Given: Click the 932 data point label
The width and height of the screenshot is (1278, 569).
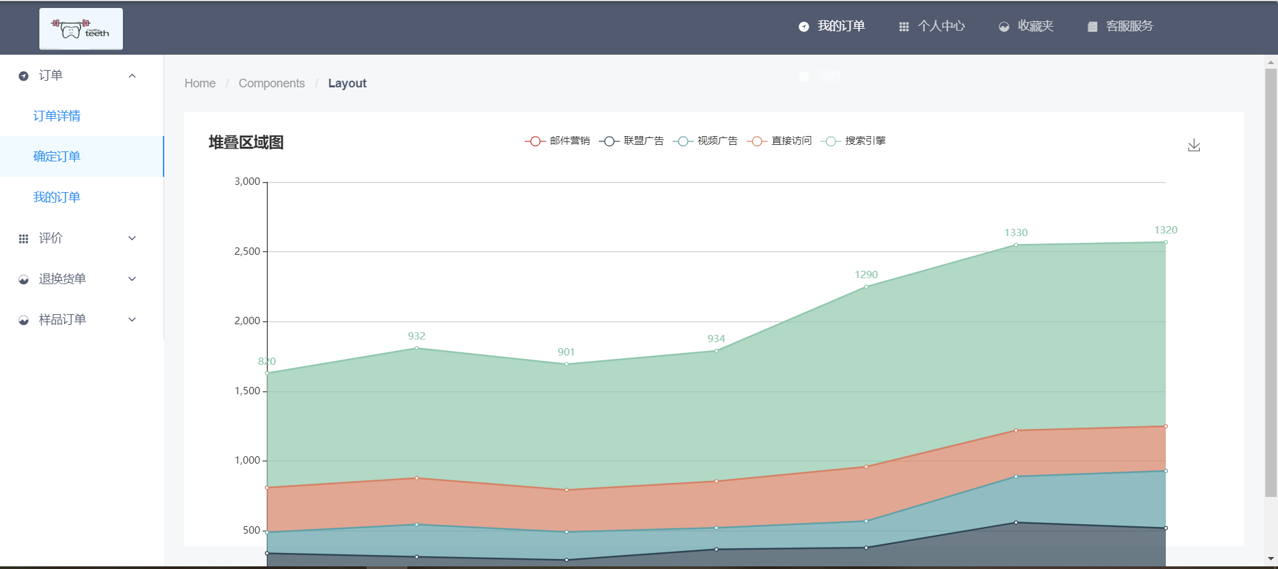Looking at the screenshot, I should (x=417, y=336).
